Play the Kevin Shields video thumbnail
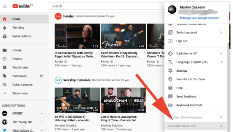233x132 pixels. pos(123,36)
